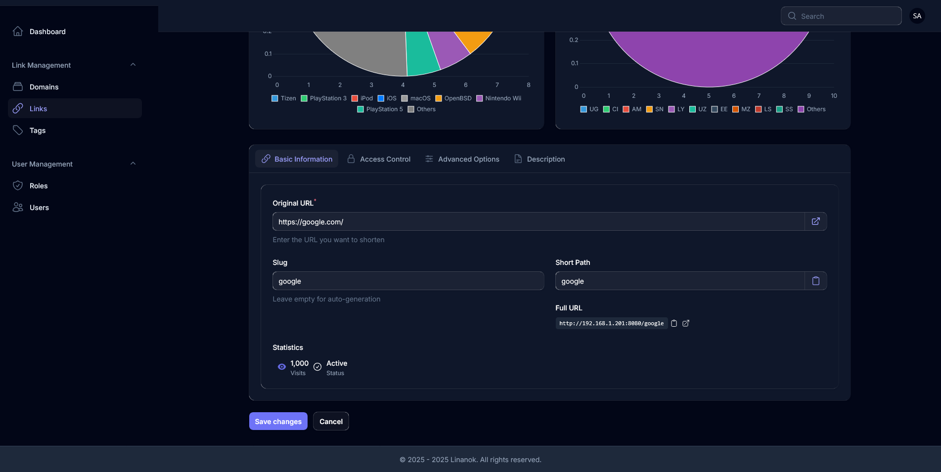Focus the Short Path input field
This screenshot has height=472, width=941.
point(680,281)
